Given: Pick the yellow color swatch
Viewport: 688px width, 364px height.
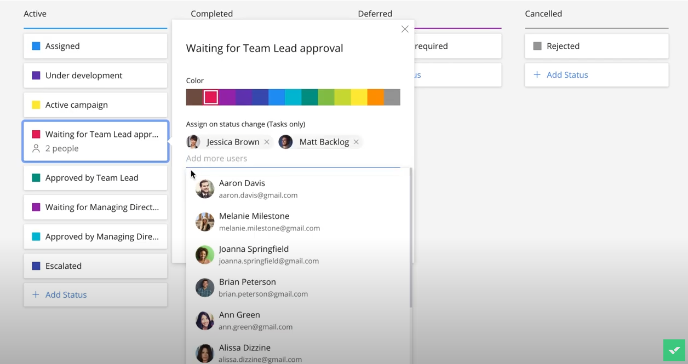Looking at the screenshot, I should pyautogui.click(x=359, y=97).
